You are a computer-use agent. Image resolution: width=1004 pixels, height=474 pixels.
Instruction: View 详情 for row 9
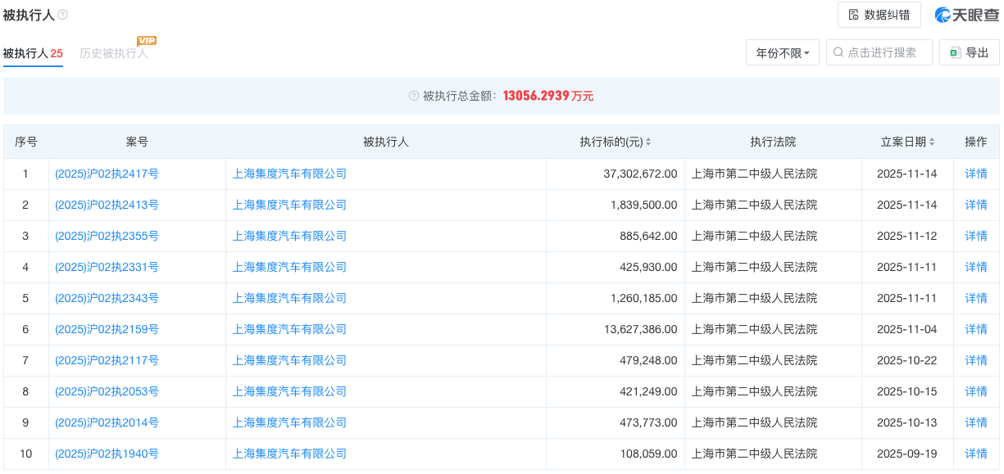[x=976, y=422]
